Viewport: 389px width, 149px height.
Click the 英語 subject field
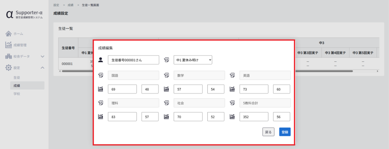point(265,75)
